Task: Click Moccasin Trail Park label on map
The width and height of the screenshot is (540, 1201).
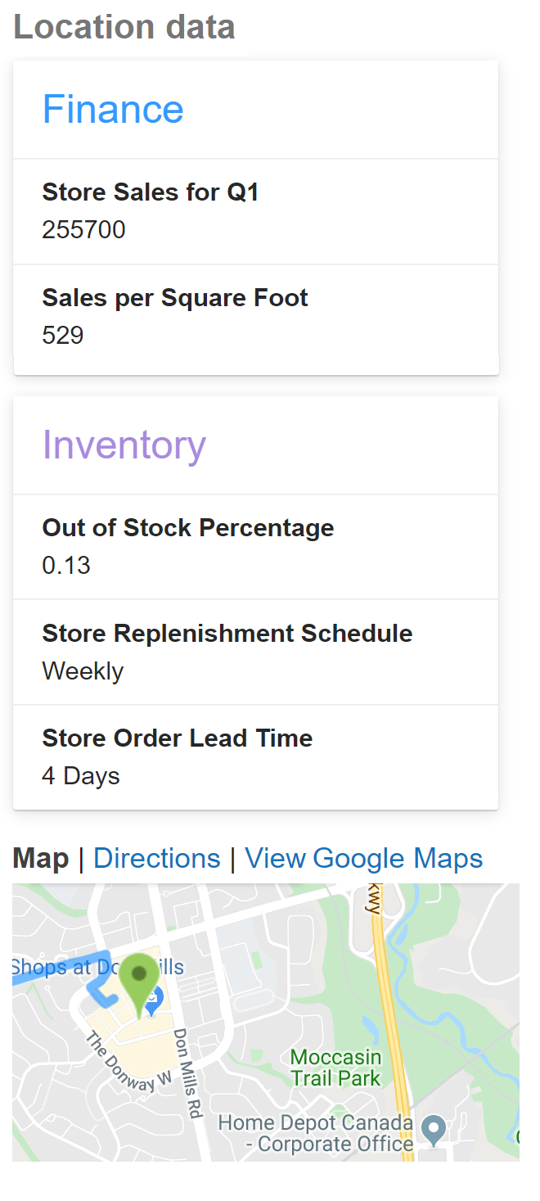Action: pos(335,1068)
